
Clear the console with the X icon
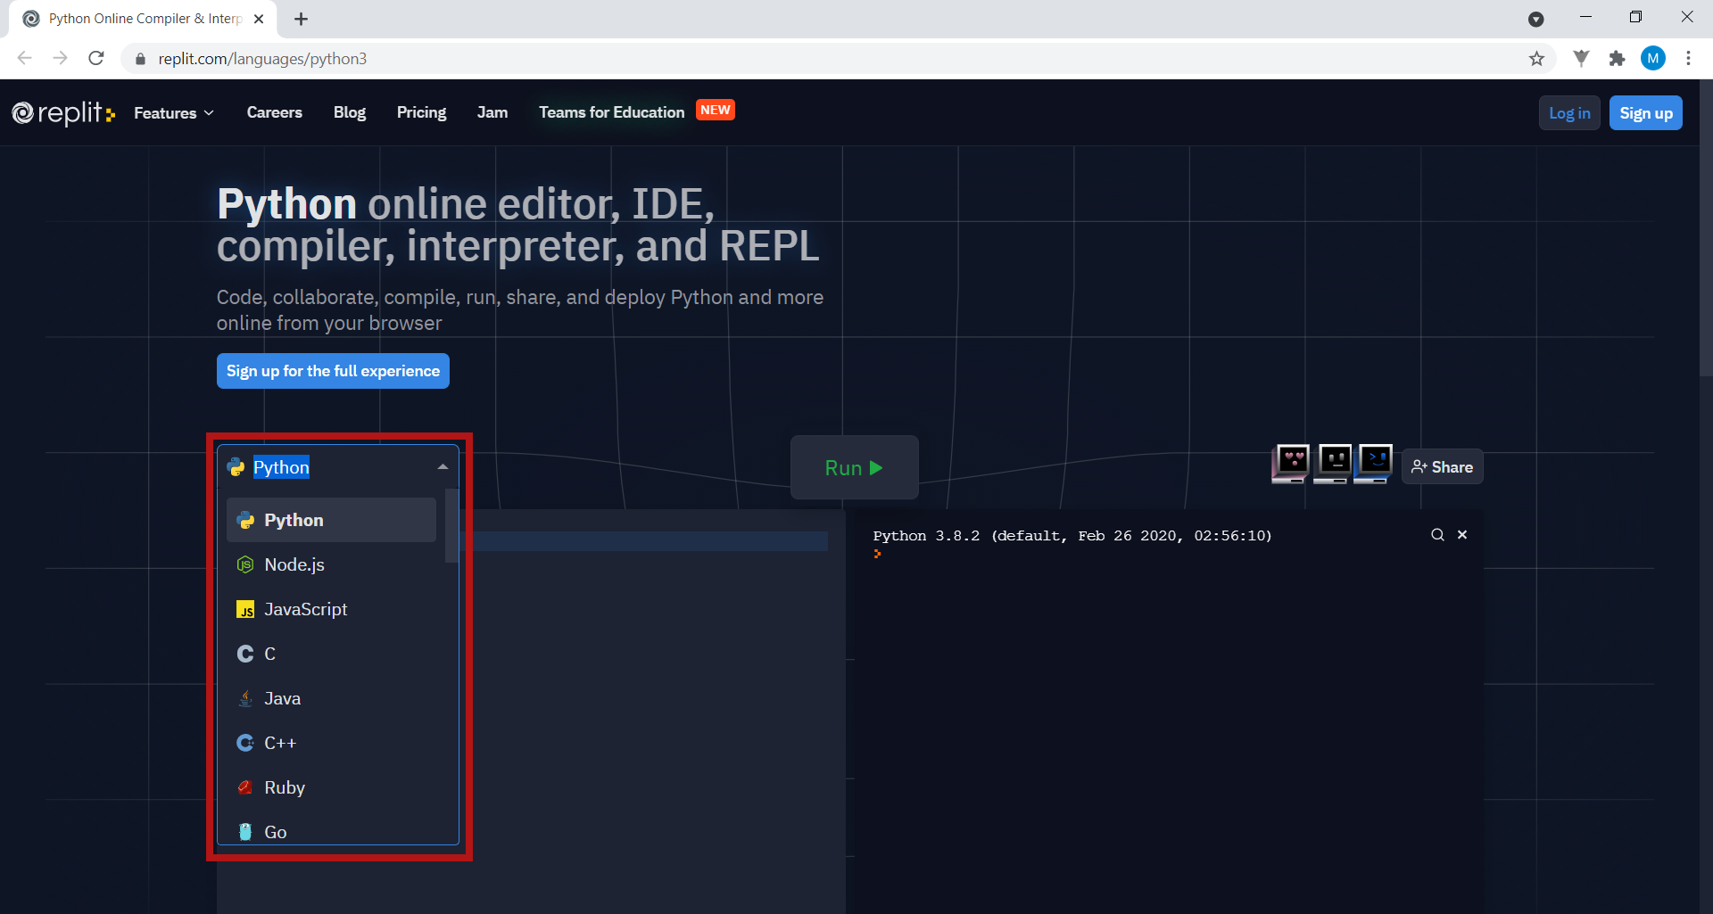click(1462, 535)
